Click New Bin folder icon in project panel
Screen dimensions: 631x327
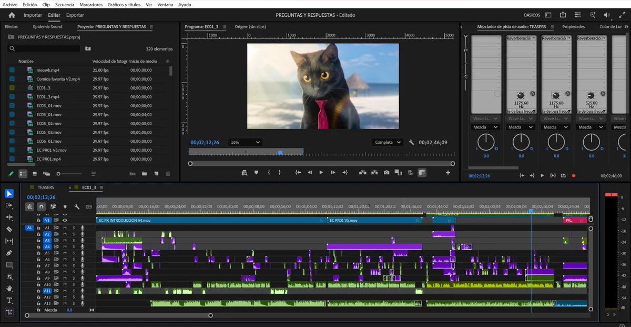click(x=144, y=174)
